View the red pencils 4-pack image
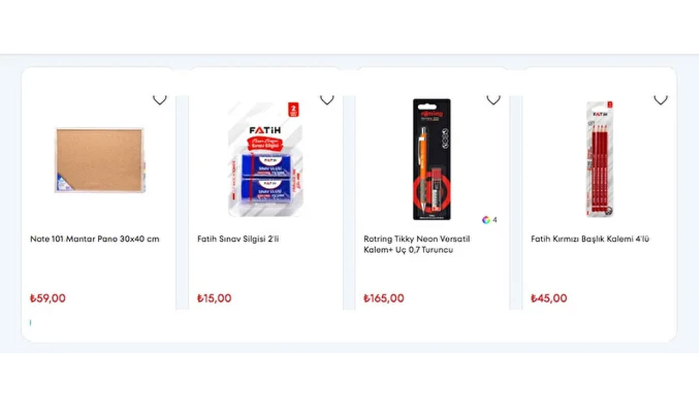The height and width of the screenshot is (393, 699). [x=600, y=160]
